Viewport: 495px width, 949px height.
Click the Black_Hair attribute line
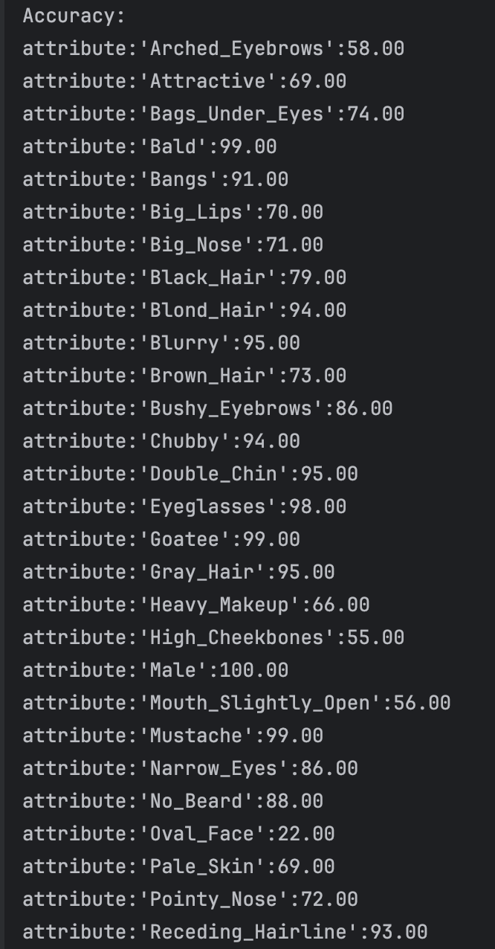pos(184,277)
